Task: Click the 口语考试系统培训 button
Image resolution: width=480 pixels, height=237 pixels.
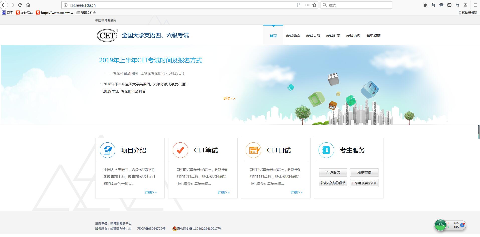Action: tap(364, 183)
